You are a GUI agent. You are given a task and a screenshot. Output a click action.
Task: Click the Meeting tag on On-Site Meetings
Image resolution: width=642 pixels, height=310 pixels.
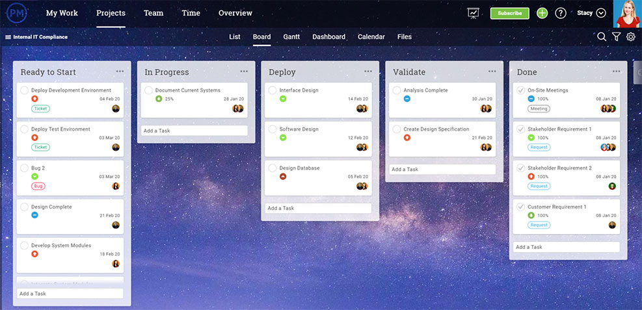coord(539,109)
